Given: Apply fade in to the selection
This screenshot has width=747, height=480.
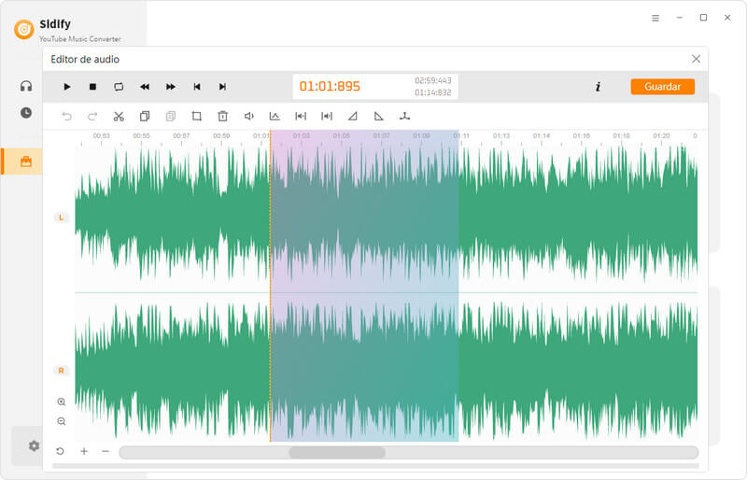Looking at the screenshot, I should [353, 117].
